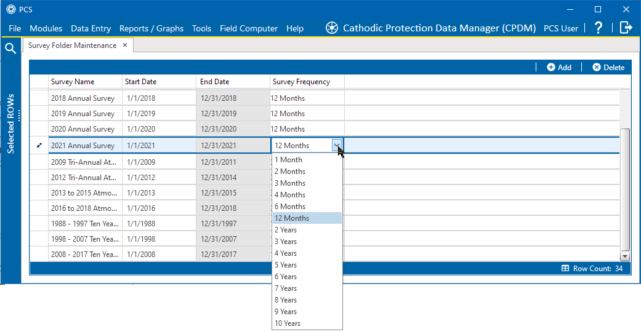Screen dimensions: 641x332
Task: Click the logout exit icon
Action: [626, 28]
